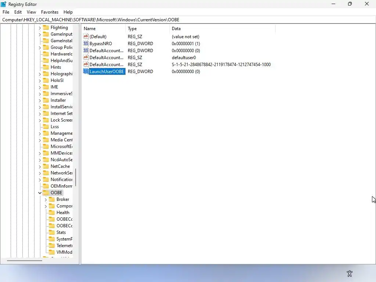Open the Help menu
The width and height of the screenshot is (376, 282).
68,12
